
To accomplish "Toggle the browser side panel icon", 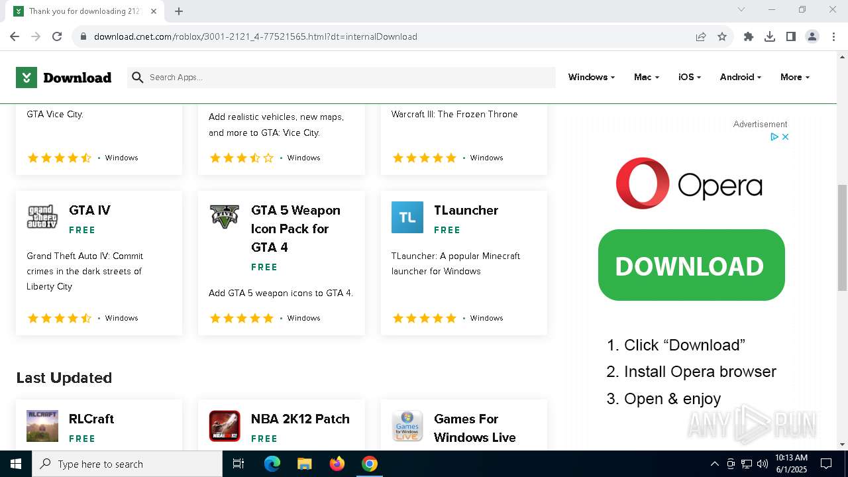I will click(791, 36).
